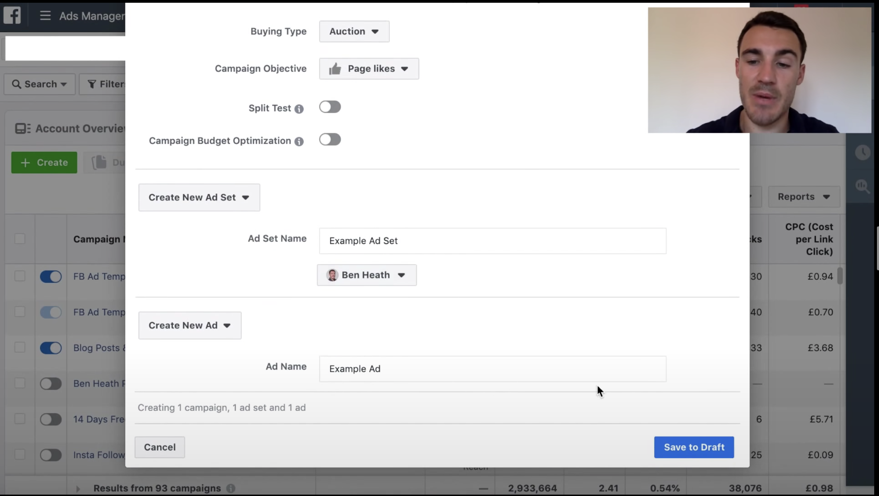Click info icon beside Results from 93 campaigns
The image size is (879, 496).
231,488
